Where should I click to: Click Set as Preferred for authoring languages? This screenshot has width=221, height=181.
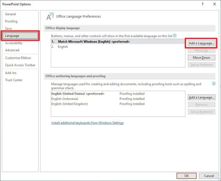(201, 112)
